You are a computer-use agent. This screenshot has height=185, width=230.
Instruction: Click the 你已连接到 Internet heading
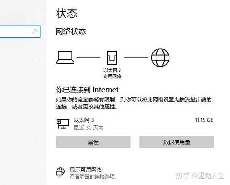pyautogui.click(x=87, y=90)
